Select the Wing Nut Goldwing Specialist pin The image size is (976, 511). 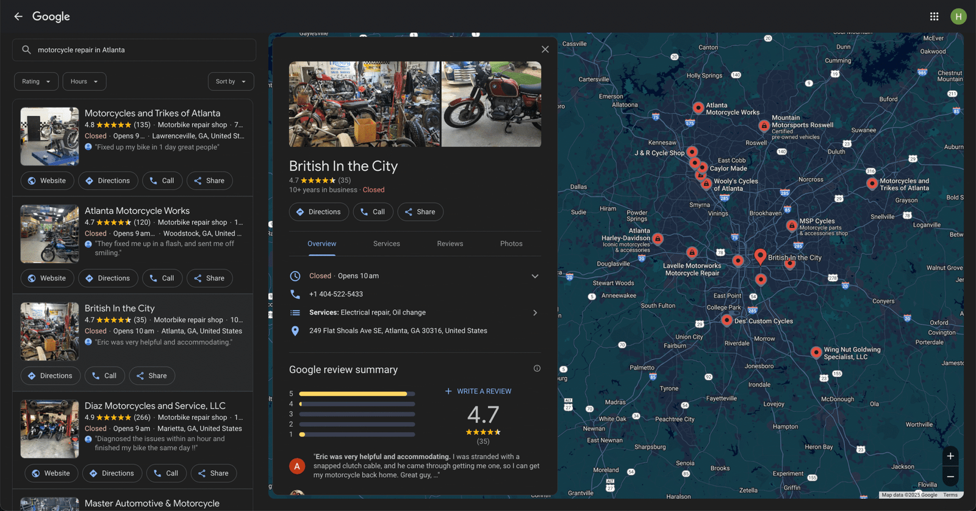coord(816,352)
